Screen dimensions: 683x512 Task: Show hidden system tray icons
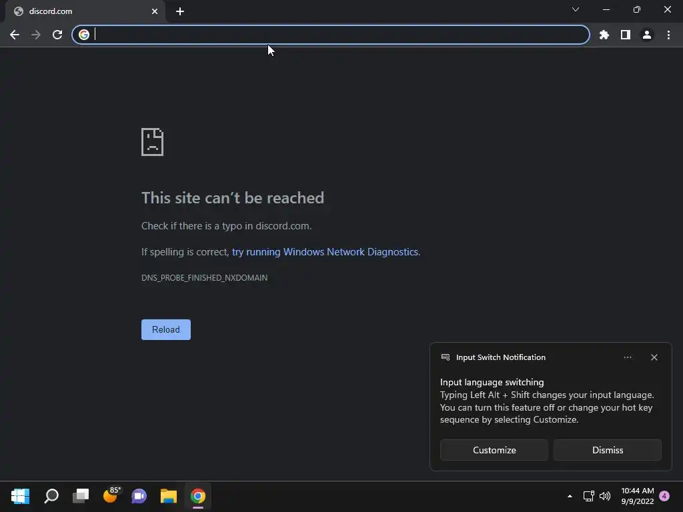(x=570, y=496)
